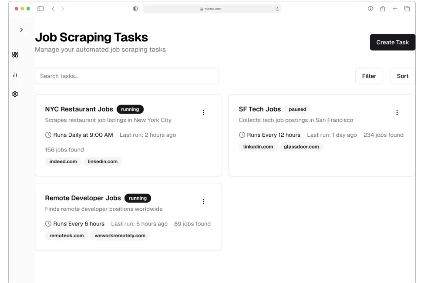Open the analytics bar chart icon
Image resolution: width=431 pixels, height=283 pixels.
[15, 74]
